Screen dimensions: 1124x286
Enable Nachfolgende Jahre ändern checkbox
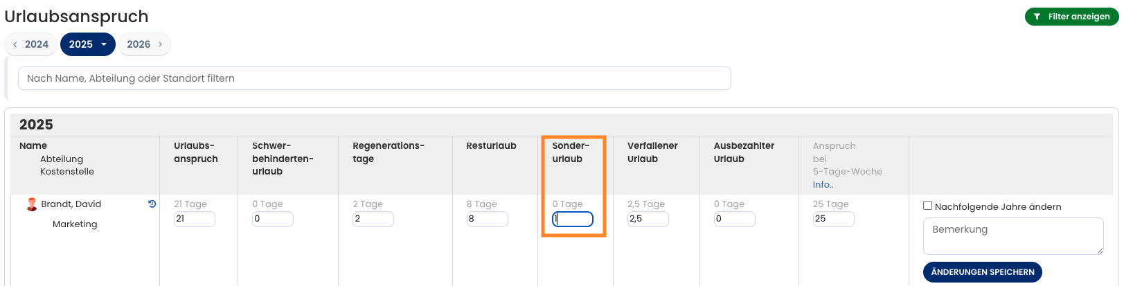coord(927,206)
